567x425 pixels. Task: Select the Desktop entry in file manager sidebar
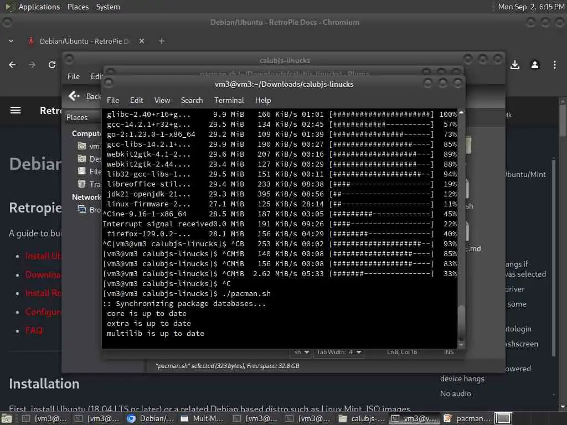[89, 159]
